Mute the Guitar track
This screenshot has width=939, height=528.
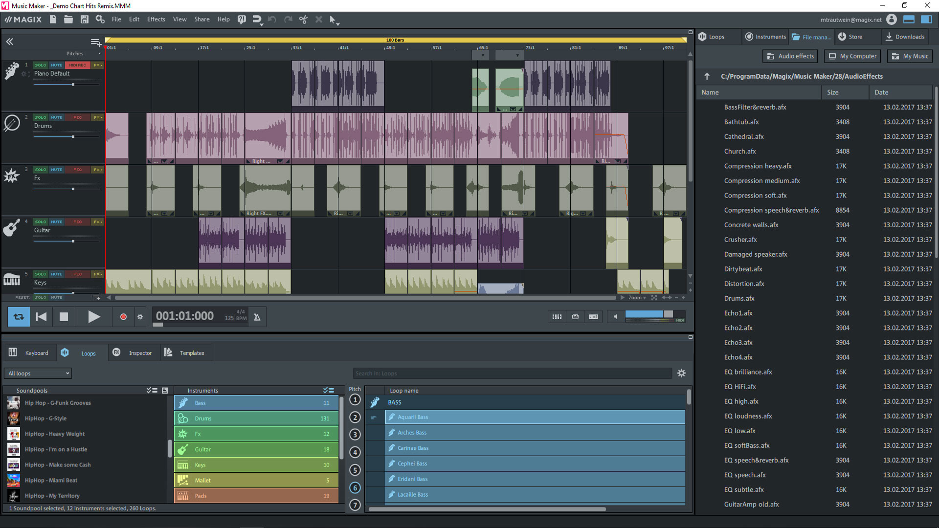click(x=57, y=222)
